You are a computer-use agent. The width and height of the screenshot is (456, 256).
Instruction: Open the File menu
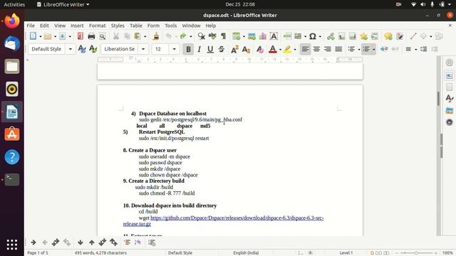(x=31, y=26)
